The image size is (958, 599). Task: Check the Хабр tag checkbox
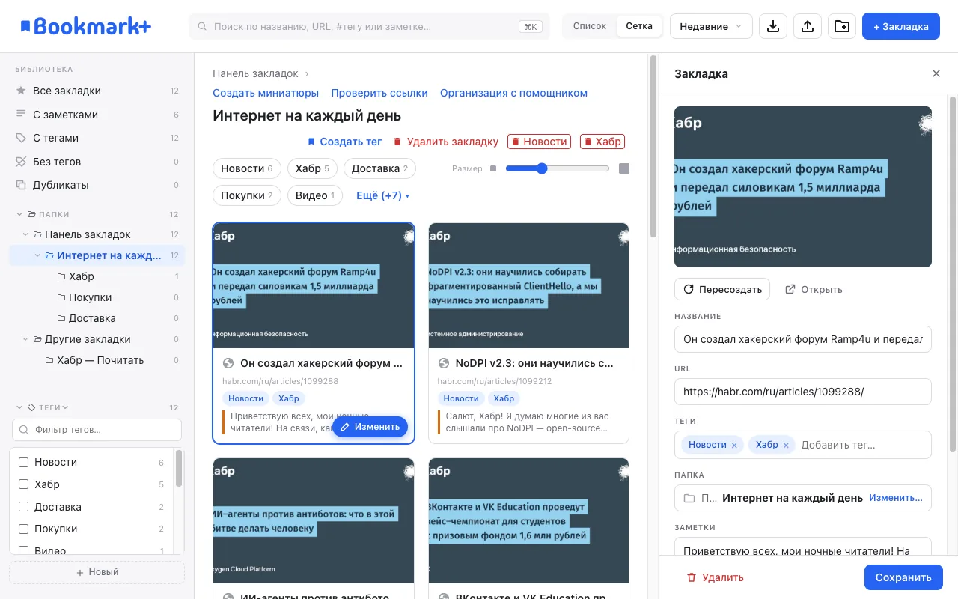(x=23, y=484)
